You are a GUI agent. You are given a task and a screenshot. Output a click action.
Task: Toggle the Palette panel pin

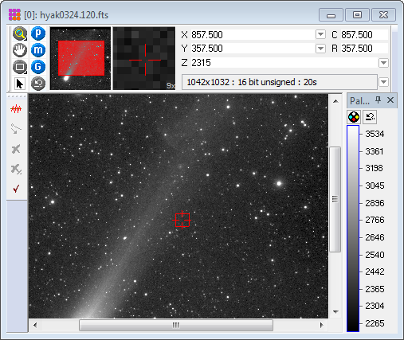(378, 100)
